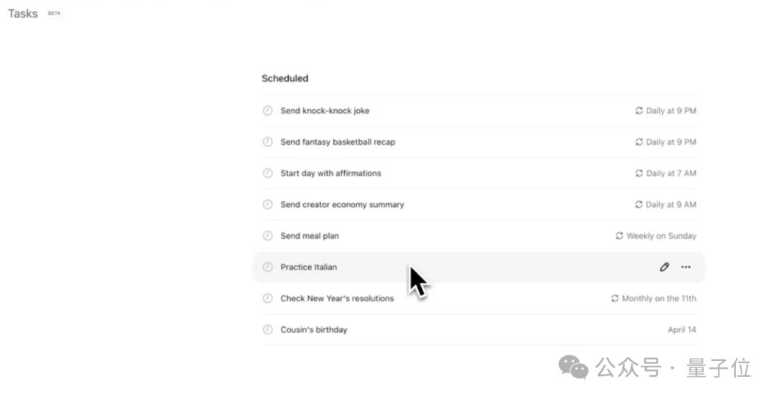Click the pencil edit icon for Practice Italian
The width and height of the screenshot is (776, 399).
point(665,267)
